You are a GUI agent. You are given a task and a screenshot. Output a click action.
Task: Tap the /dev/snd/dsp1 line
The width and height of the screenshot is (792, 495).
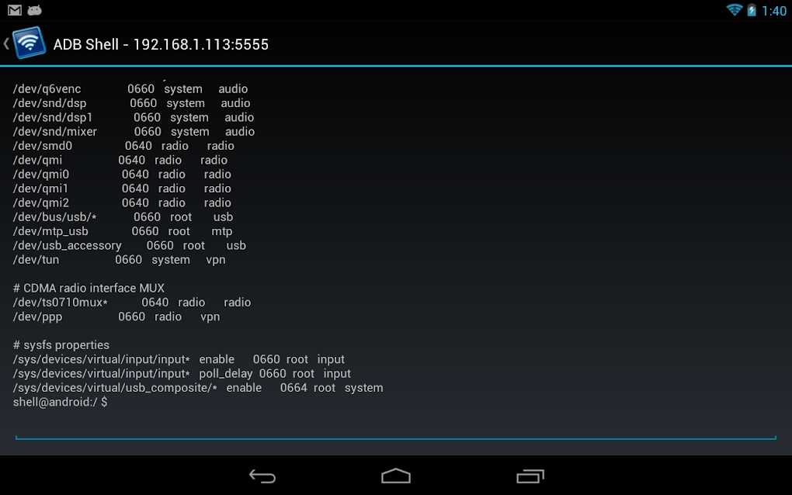click(x=134, y=117)
